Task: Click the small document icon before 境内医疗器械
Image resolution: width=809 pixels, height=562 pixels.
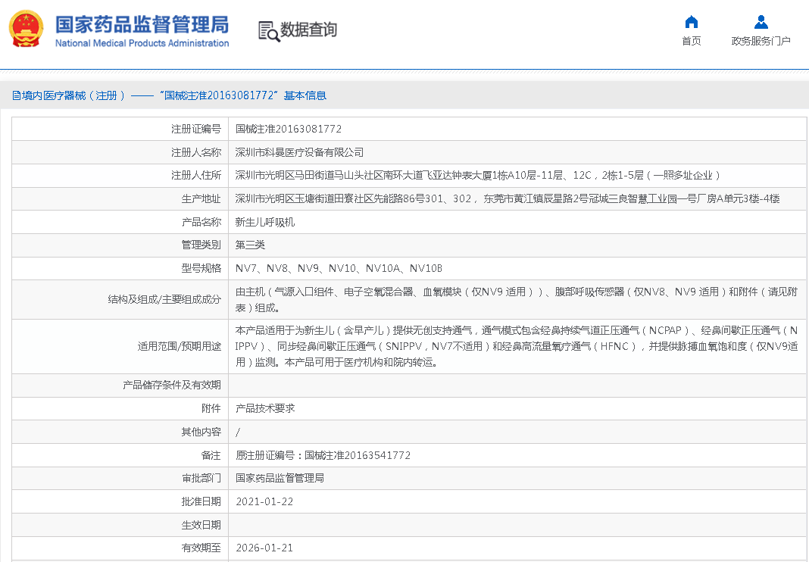Action: point(16,95)
